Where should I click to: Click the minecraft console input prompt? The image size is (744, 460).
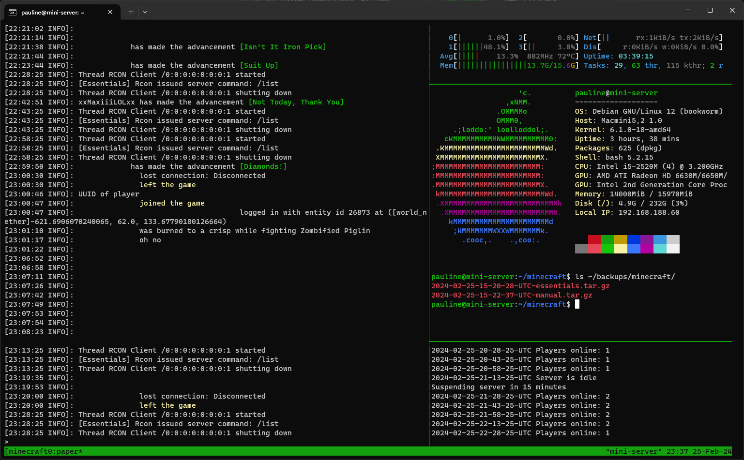click(7, 442)
